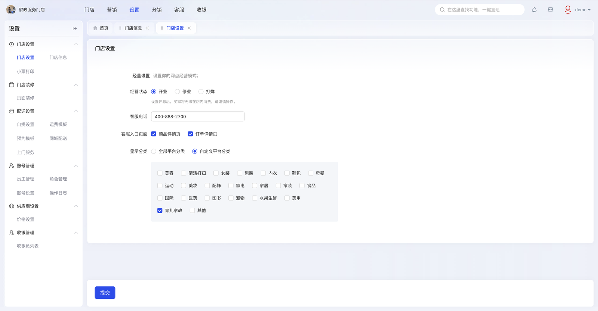Collapse the 门店设置 sidebar group
598x311 pixels.
[x=76, y=44]
